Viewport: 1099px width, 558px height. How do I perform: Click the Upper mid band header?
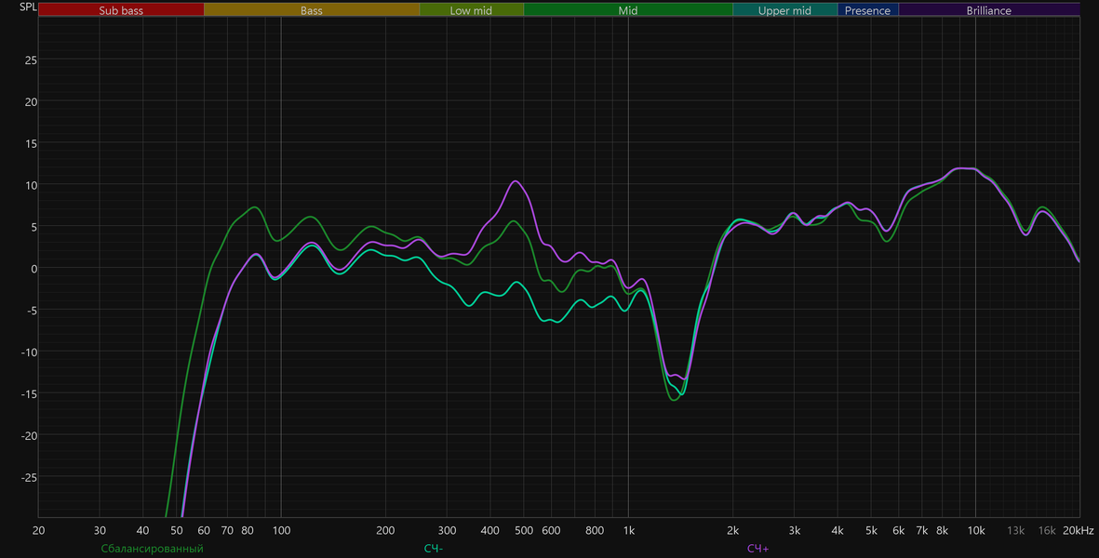784,10
